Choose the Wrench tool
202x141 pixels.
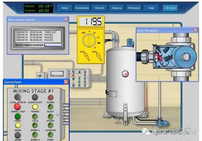point(99,8)
